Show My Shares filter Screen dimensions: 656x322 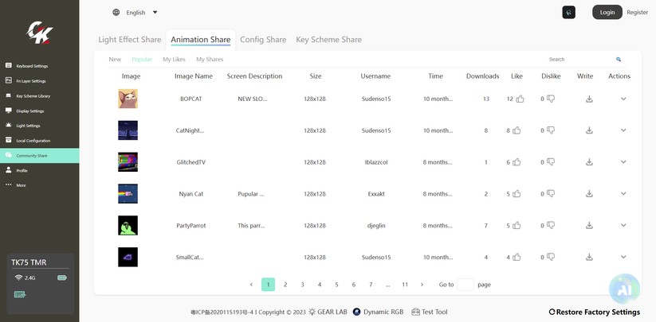point(210,59)
